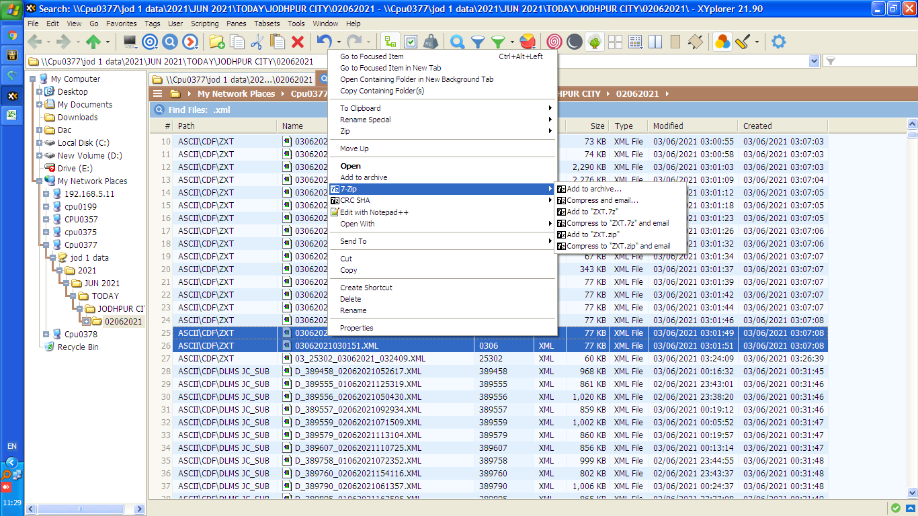Click the red X Delete icon
918x516 pixels.
[x=298, y=42]
